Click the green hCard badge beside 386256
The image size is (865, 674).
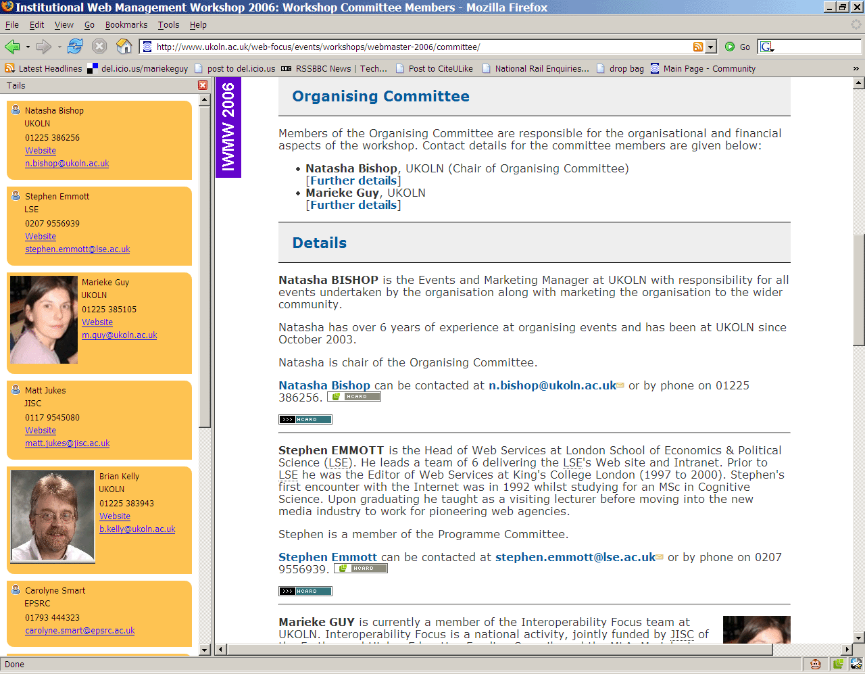[354, 397]
